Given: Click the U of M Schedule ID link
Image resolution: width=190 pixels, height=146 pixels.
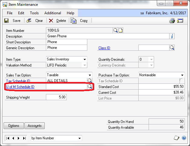Looking at the screenshot, I should pyautogui.click(x=20, y=87).
